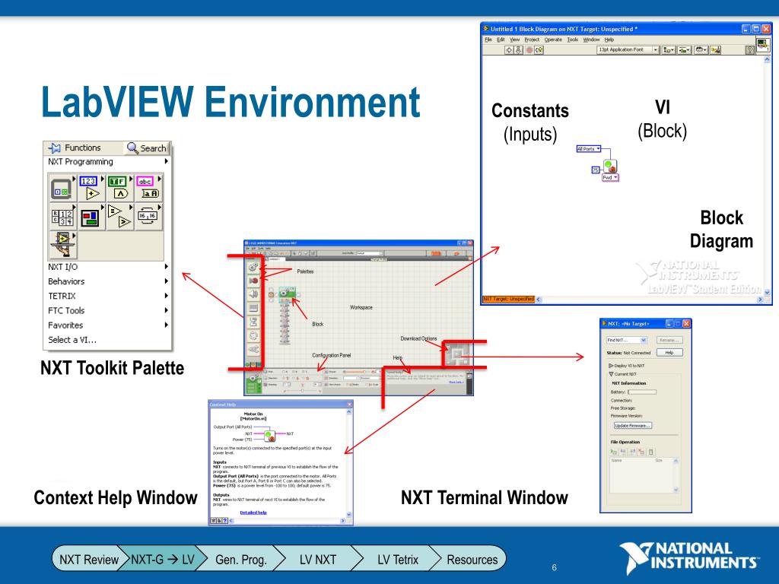
Task: Open the Structures palette icon
Action: coord(62,189)
